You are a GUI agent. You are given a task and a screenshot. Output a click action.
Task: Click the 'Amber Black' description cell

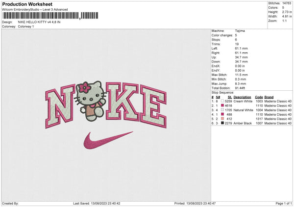point(243,124)
